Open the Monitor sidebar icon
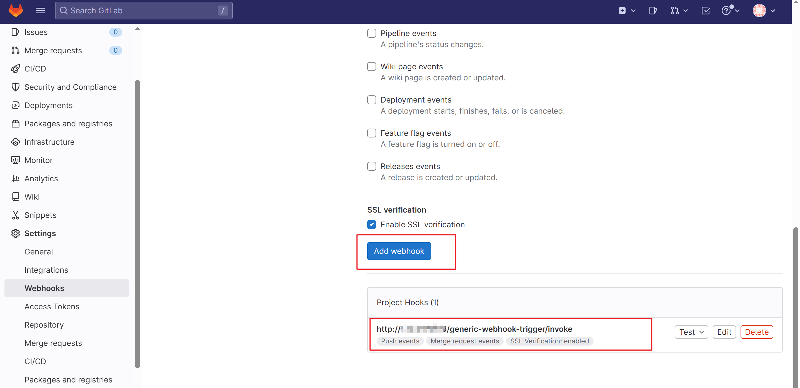The height and width of the screenshot is (388, 800). (x=15, y=160)
